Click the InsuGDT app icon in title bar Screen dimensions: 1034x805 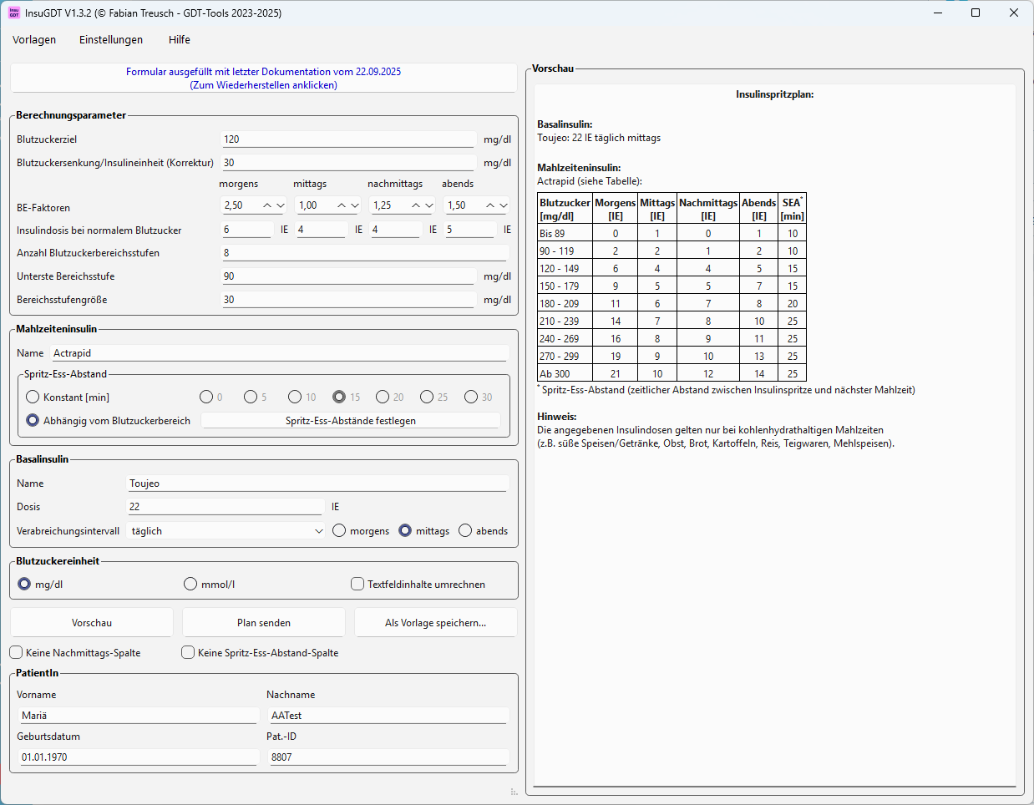14,13
